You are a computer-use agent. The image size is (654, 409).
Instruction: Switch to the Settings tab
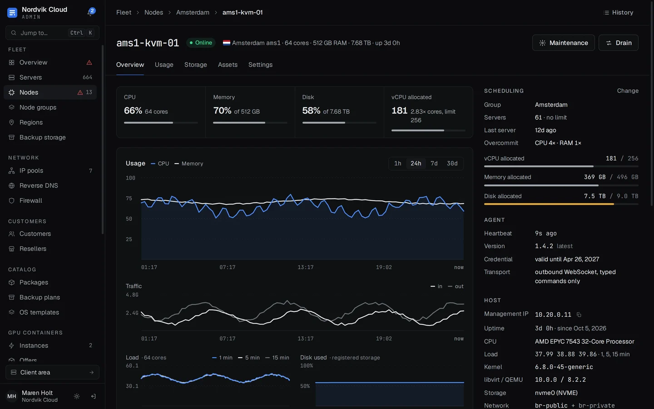coord(260,65)
